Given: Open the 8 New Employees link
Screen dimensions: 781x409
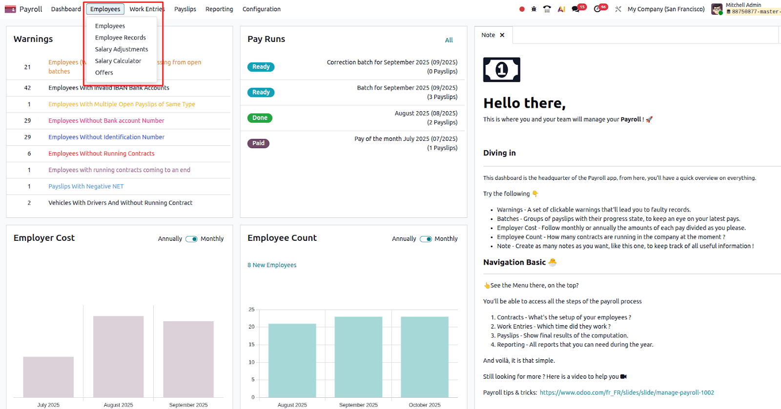Looking at the screenshot, I should coord(272,265).
